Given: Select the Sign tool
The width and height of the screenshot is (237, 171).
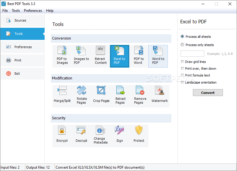Looking at the screenshot, I should pos(120,136).
